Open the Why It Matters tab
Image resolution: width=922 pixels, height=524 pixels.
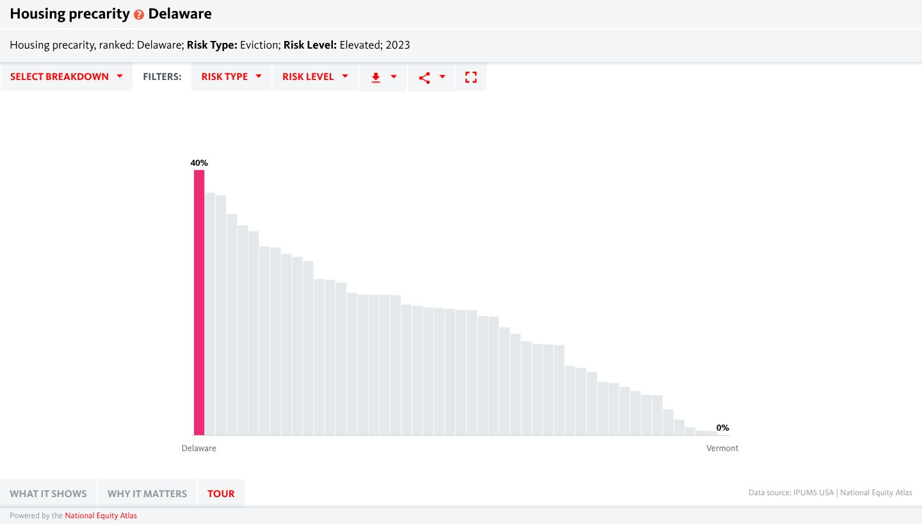(147, 493)
